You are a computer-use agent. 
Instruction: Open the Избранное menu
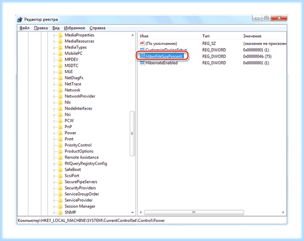pyautogui.click(x=74, y=28)
